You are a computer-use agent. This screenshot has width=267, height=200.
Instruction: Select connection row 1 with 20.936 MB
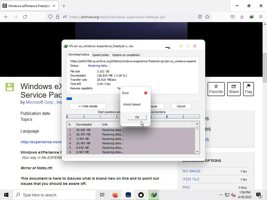131,130
